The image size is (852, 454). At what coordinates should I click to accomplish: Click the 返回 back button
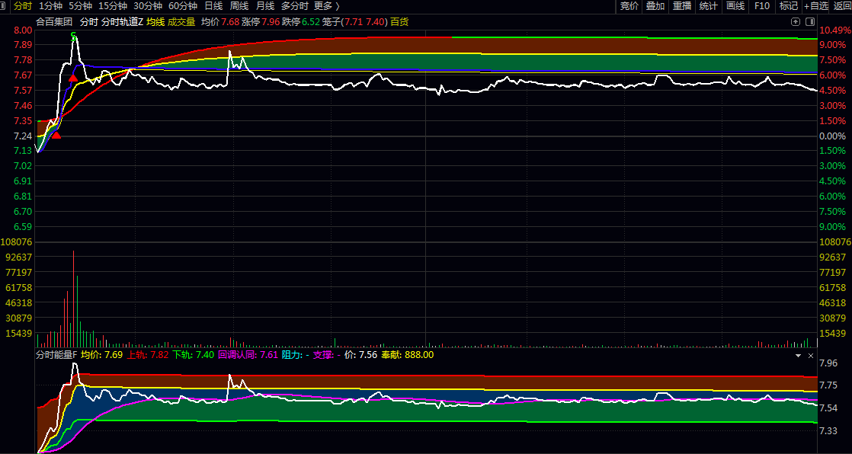842,6
